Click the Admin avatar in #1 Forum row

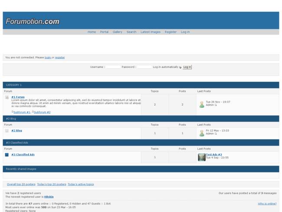tap(201, 104)
